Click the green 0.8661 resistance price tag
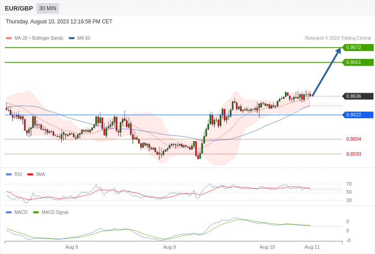 pyautogui.click(x=358, y=62)
